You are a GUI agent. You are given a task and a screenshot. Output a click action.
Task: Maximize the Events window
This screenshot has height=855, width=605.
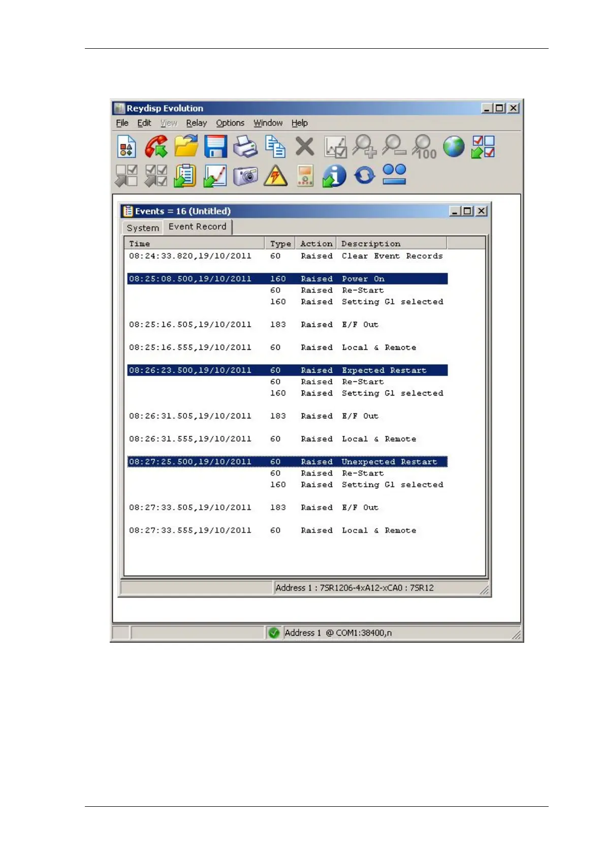point(468,211)
